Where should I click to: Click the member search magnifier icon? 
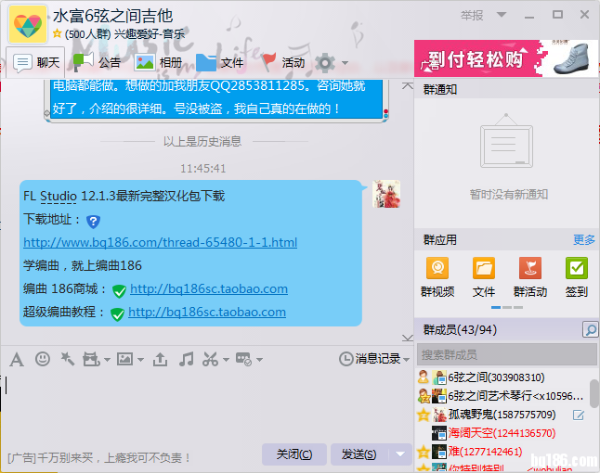[x=590, y=329]
